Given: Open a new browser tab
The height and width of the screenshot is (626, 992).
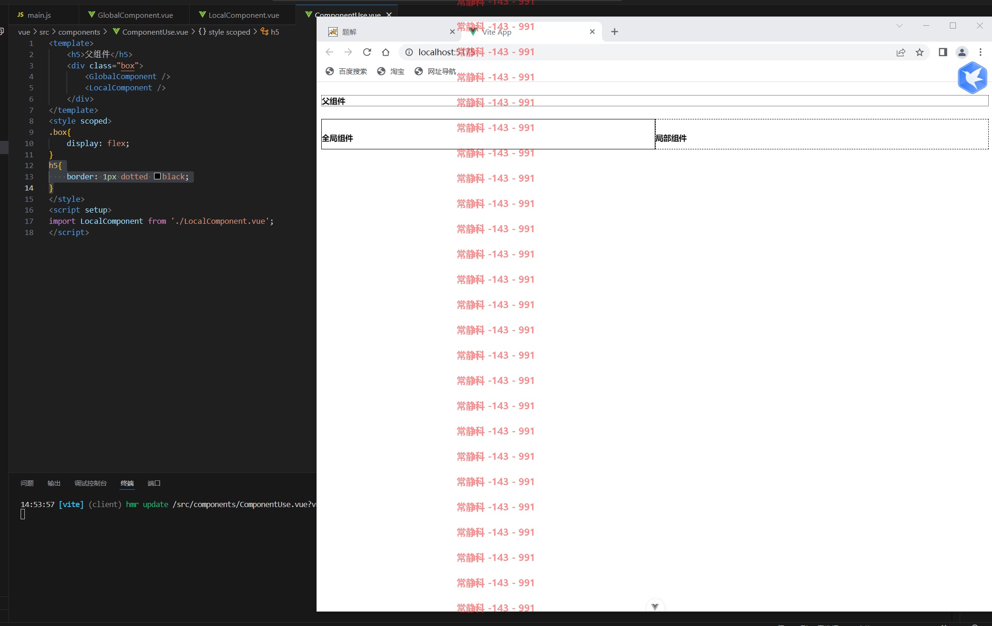Looking at the screenshot, I should [614, 32].
